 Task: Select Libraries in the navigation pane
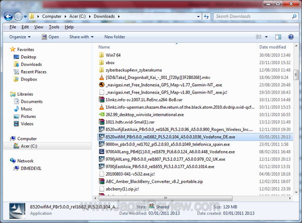(x=25, y=94)
